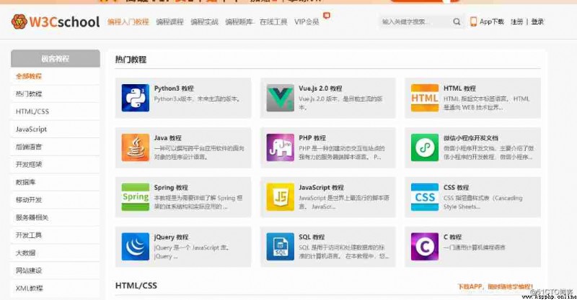
Task: Click the C 教程 title
Action: tap(452, 237)
